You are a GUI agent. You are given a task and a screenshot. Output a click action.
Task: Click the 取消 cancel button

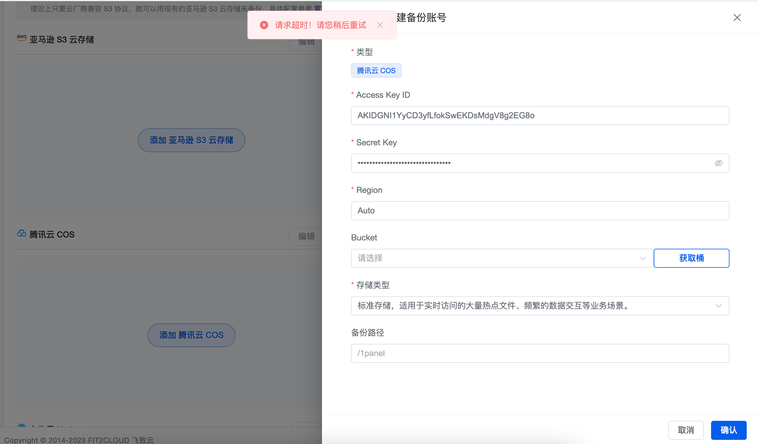(686, 430)
